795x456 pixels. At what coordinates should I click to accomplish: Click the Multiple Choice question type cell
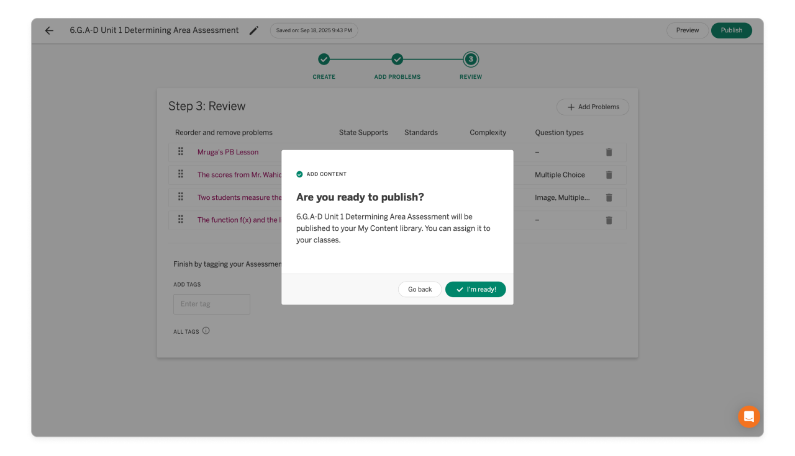pos(560,175)
